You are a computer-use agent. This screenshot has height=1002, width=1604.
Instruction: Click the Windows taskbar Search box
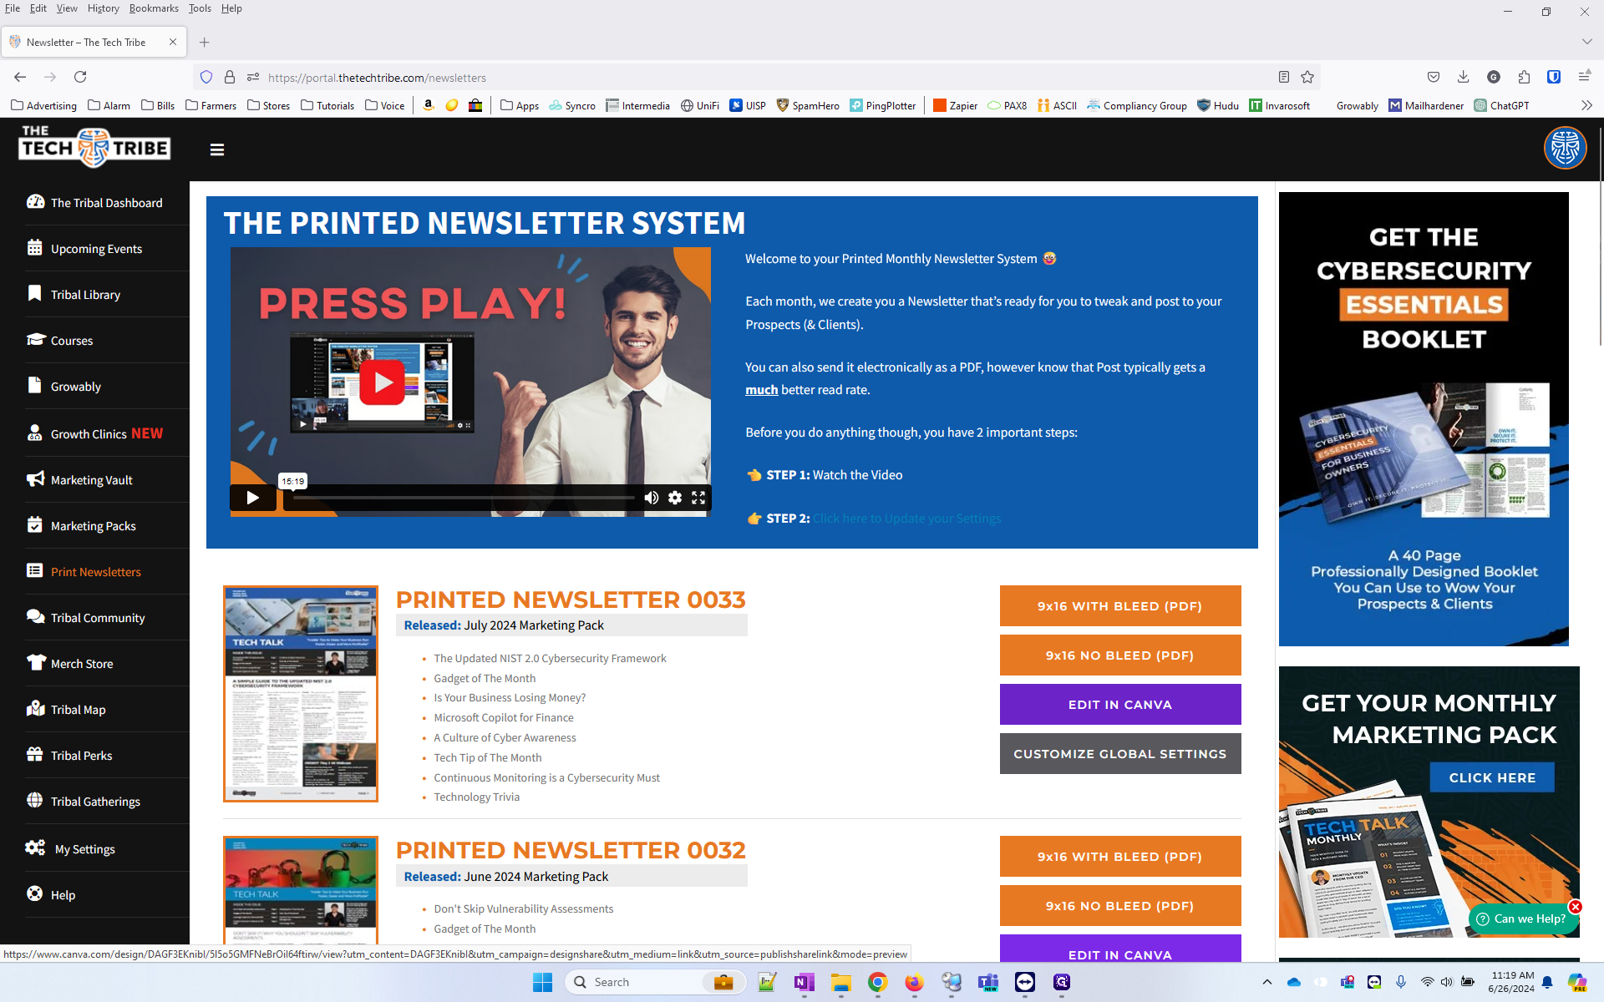pyautogui.click(x=654, y=982)
